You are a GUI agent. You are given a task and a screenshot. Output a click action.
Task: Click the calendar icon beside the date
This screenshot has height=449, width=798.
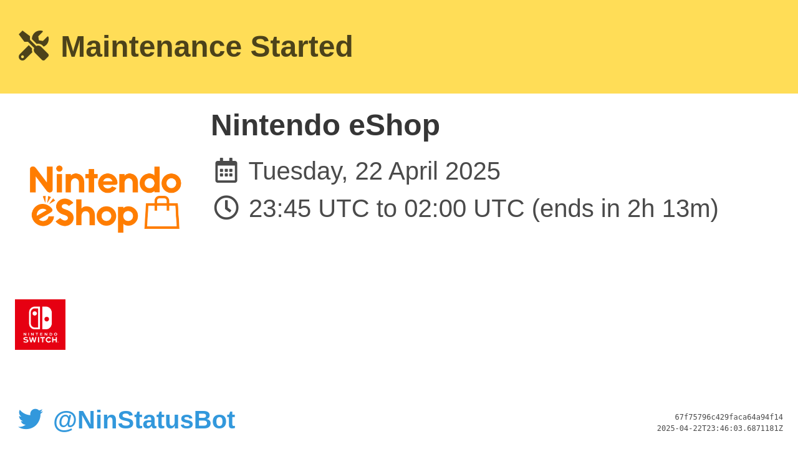click(x=226, y=170)
